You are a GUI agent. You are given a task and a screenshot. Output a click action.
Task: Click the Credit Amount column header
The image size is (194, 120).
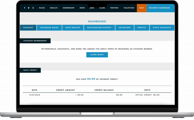(x=65, y=90)
